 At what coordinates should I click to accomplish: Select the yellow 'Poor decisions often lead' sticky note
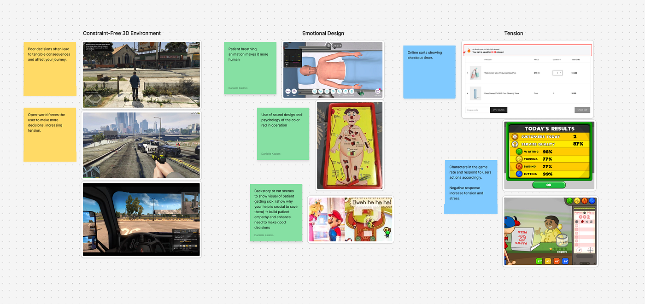50,69
